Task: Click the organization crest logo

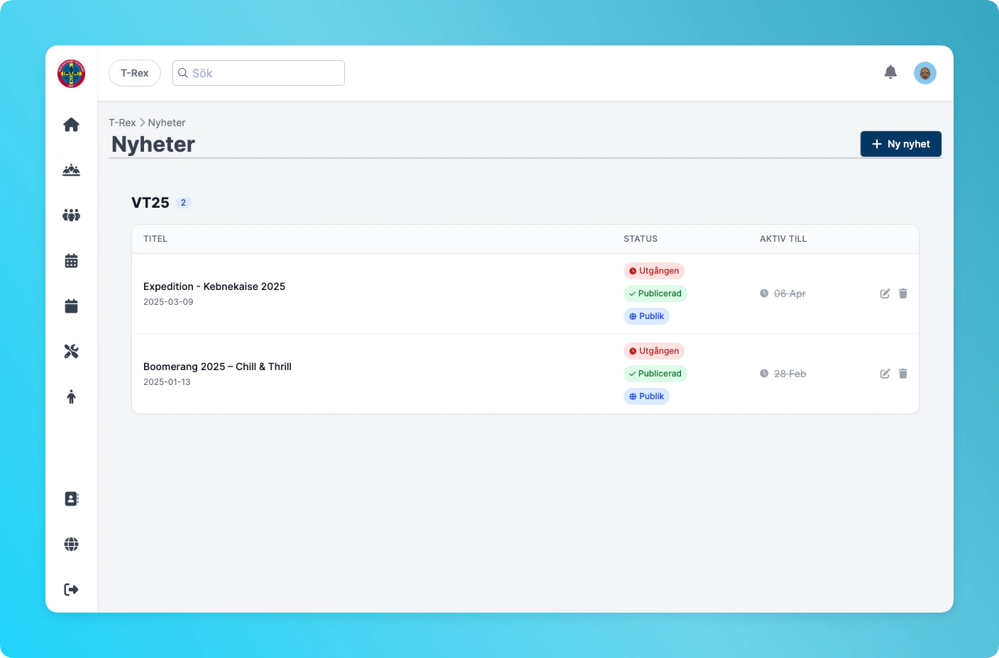Action: click(x=71, y=74)
